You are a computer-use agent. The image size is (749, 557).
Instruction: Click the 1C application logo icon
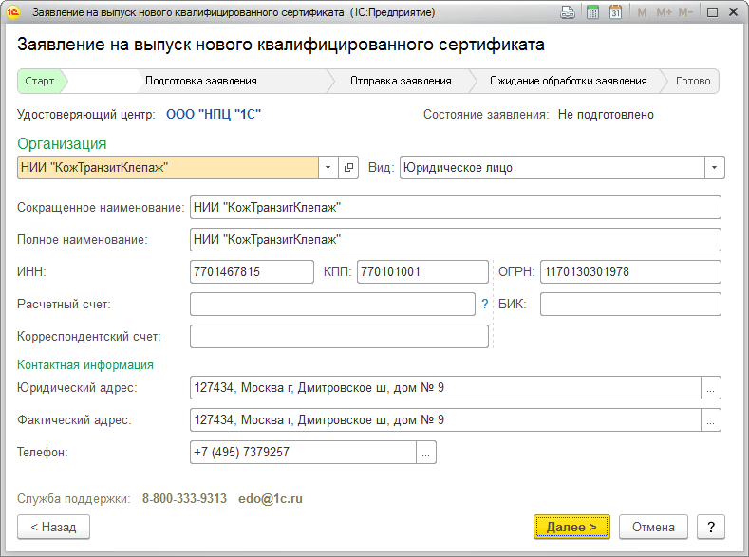[13, 12]
